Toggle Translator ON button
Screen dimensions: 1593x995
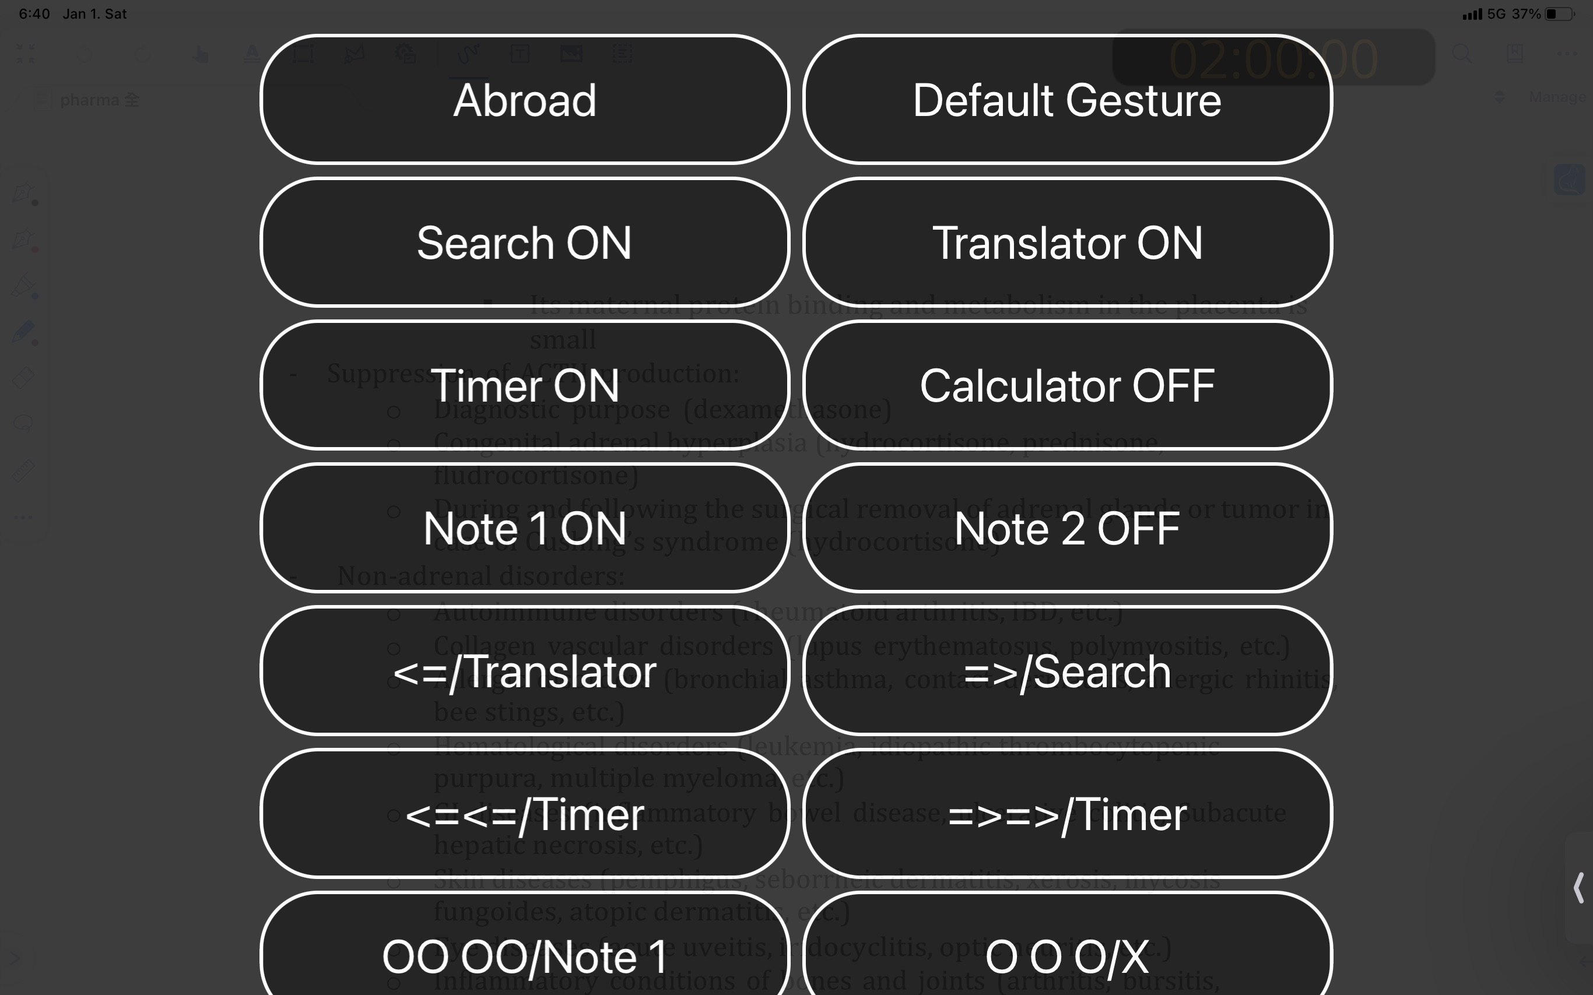(1067, 242)
